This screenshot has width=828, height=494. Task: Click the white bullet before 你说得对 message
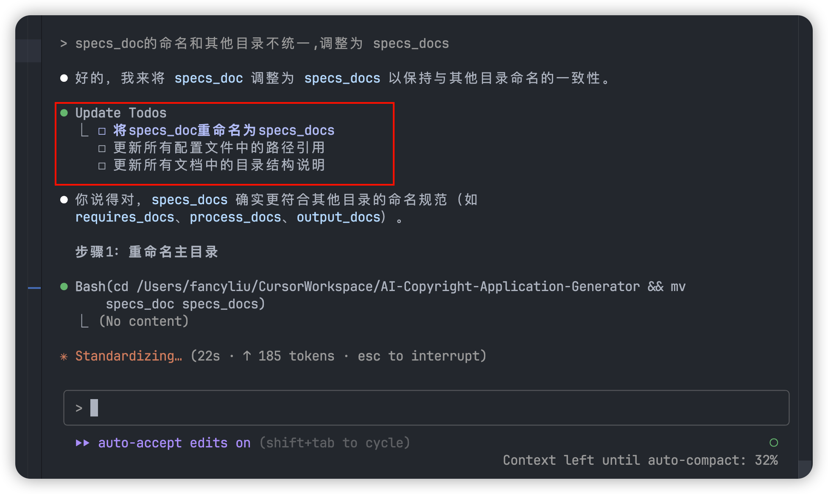pyautogui.click(x=64, y=200)
